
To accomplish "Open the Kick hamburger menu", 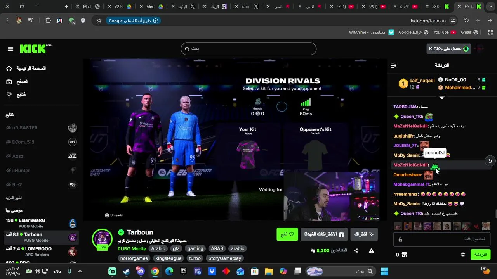I will 10,49.
